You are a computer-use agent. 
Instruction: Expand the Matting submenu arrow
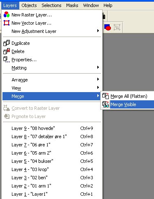coord(98,67)
